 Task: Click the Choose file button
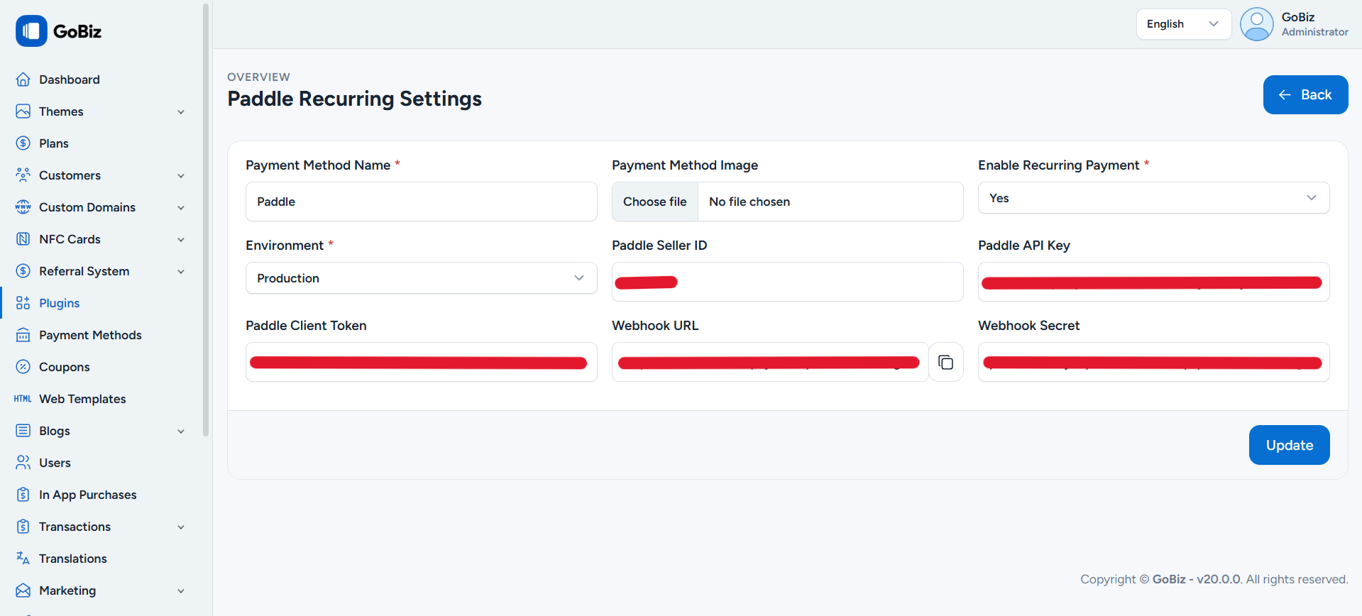click(x=655, y=202)
